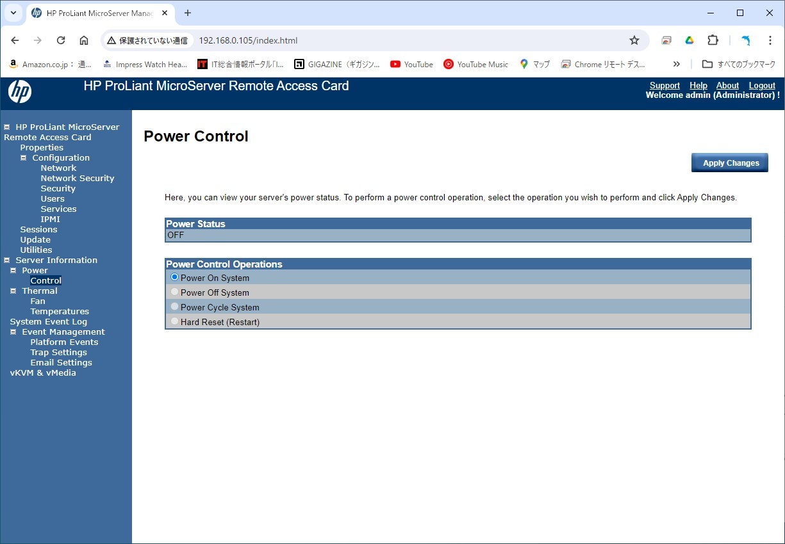
Task: Select the Power On System radio button
Action: click(x=174, y=277)
